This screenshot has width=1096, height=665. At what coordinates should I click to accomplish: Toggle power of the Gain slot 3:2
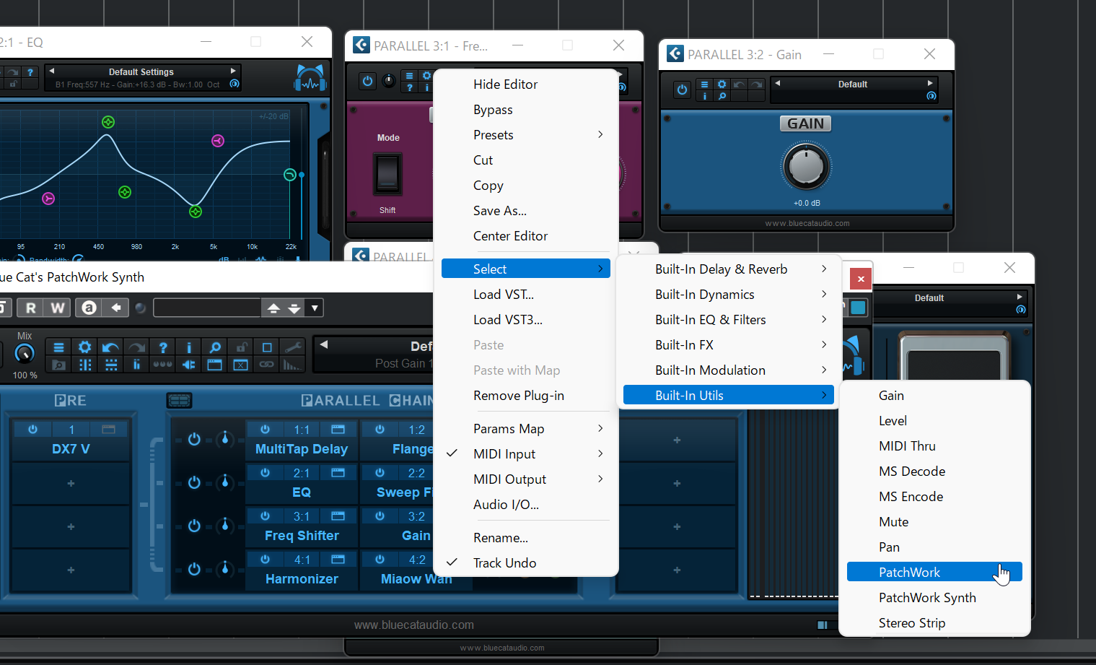(380, 516)
